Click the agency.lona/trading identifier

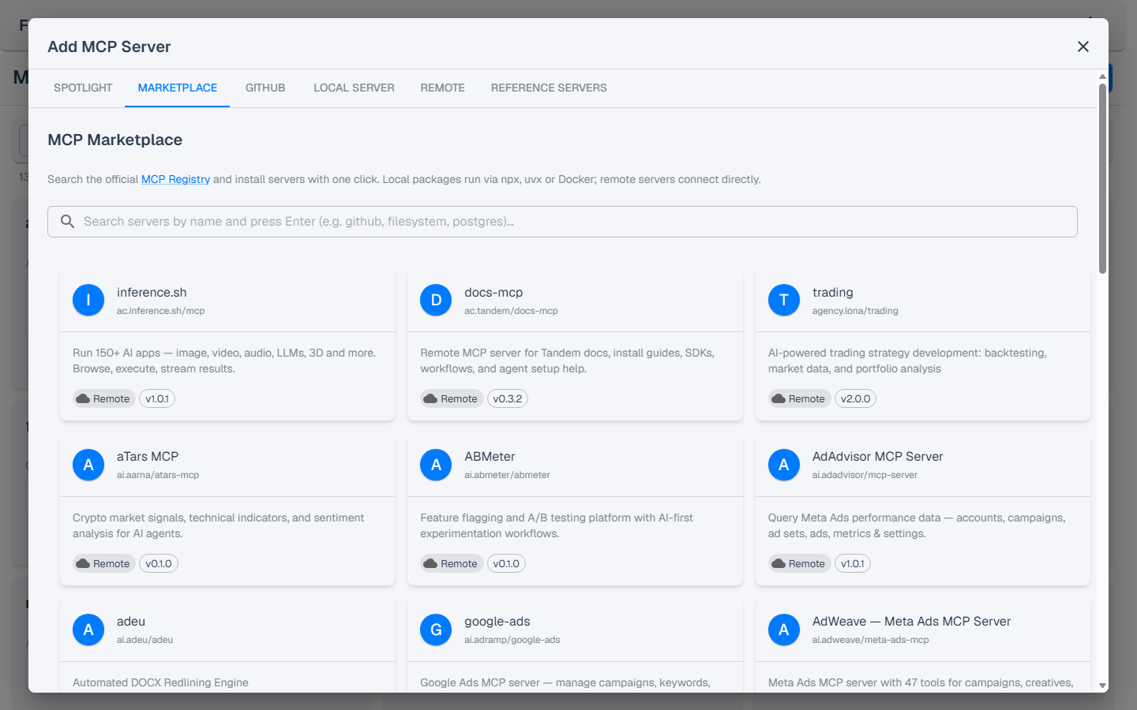coord(855,311)
